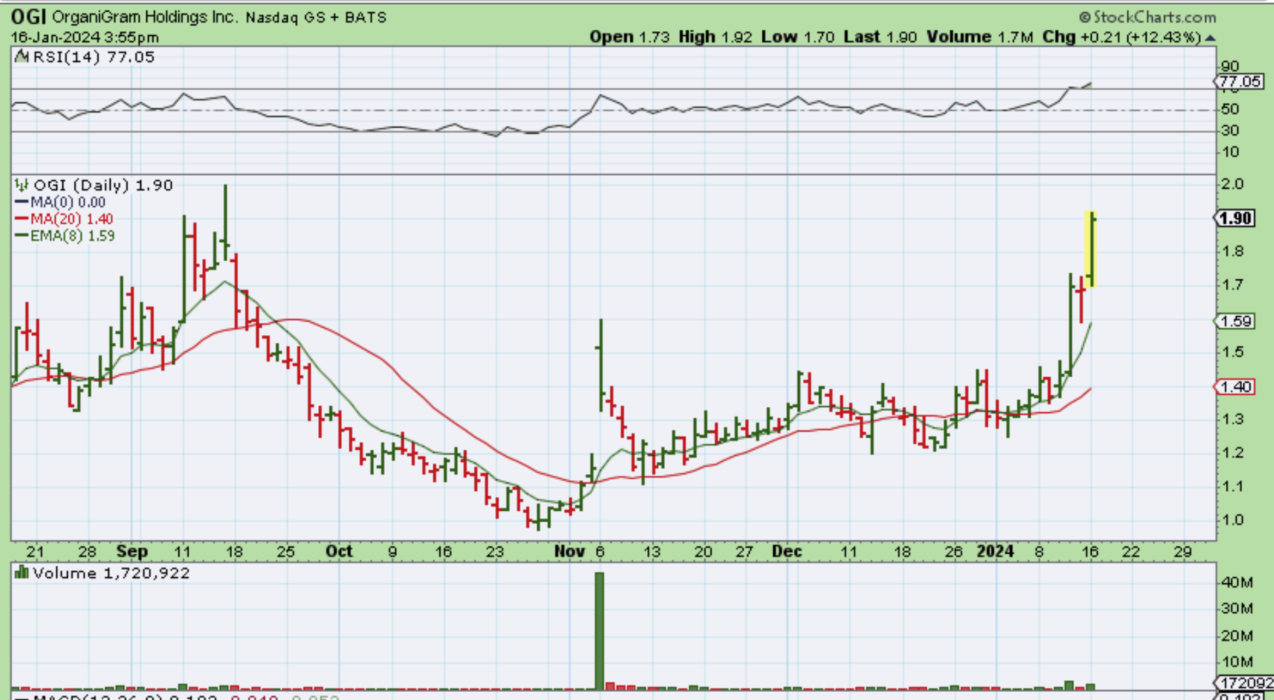Viewport: 1274px width, 700px height.
Task: Click the 2024 year label on the date axis
Action: pyautogui.click(x=995, y=551)
